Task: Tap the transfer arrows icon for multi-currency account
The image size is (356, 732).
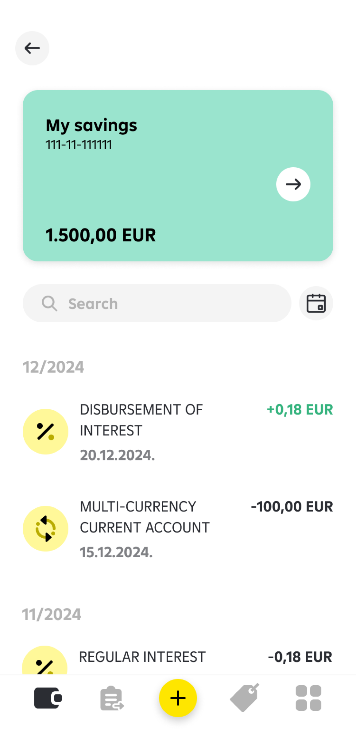Action: [x=45, y=528]
